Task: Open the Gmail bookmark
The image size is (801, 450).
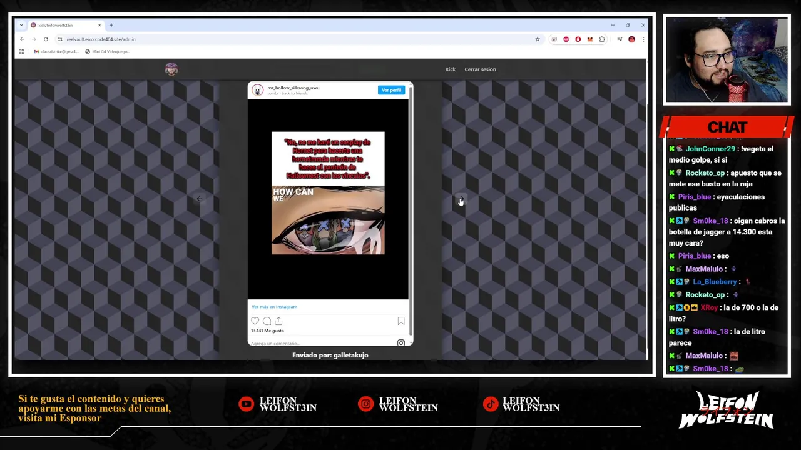Action: [x=56, y=51]
